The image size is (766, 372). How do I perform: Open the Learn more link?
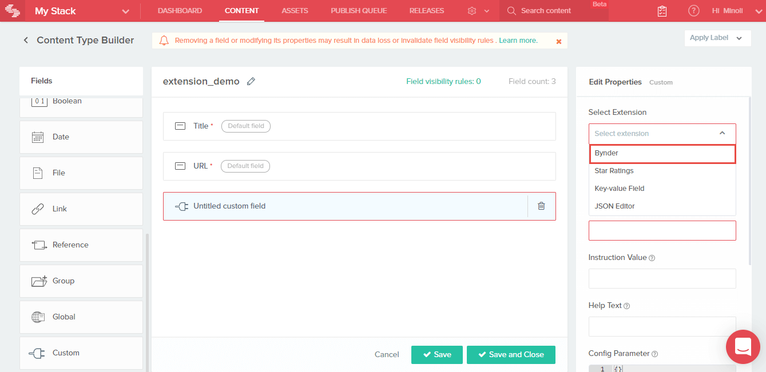click(x=518, y=41)
